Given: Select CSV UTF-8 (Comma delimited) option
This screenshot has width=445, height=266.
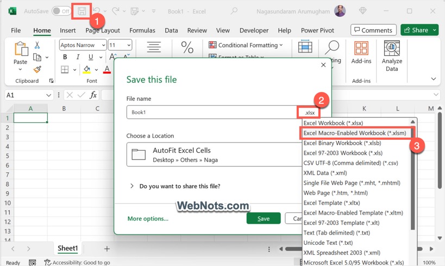Looking at the screenshot, I should (x=350, y=163).
